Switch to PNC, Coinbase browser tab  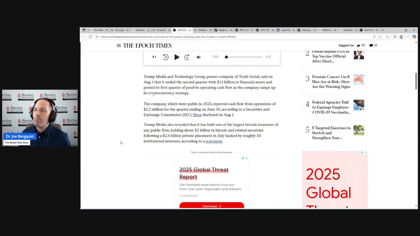pos(244,30)
